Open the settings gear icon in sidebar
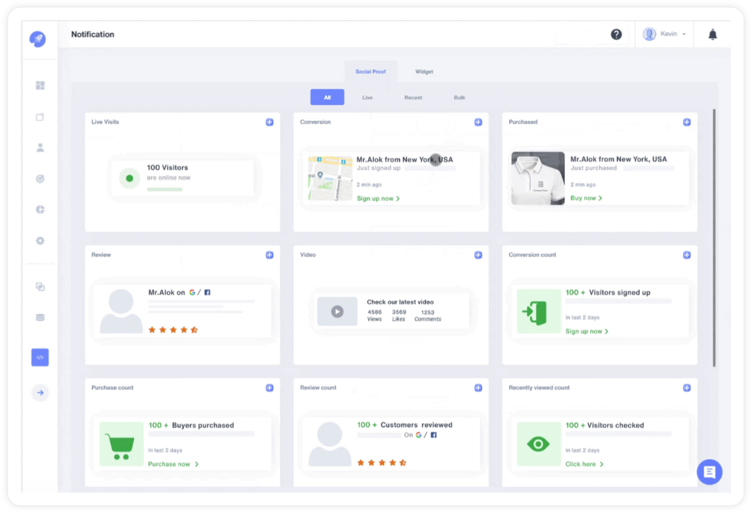The image size is (752, 513). click(40, 241)
